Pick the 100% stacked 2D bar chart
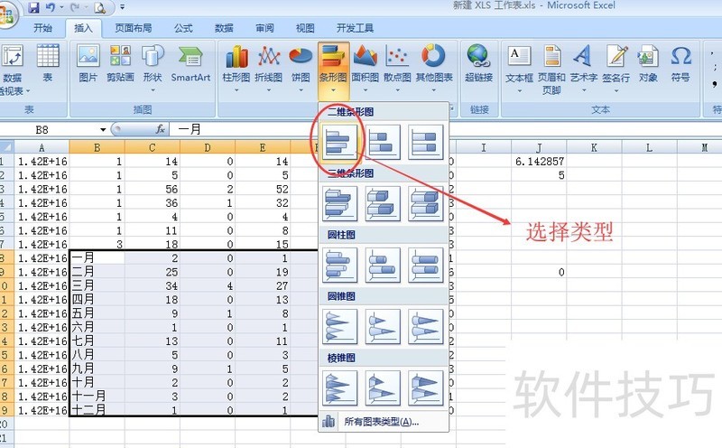The width and height of the screenshot is (722, 448). tap(425, 143)
